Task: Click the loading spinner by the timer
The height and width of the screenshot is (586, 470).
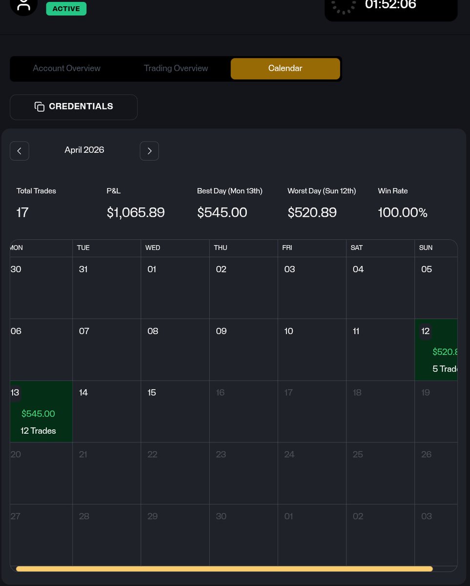Action: pyautogui.click(x=344, y=5)
